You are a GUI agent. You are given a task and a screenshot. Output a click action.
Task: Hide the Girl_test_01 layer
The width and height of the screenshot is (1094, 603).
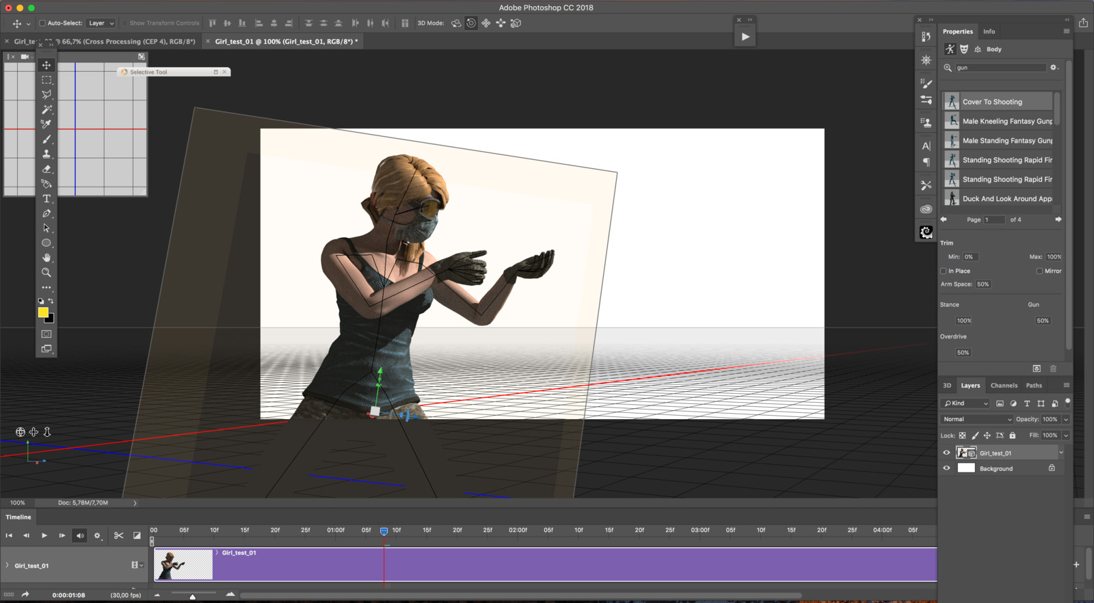coord(947,453)
